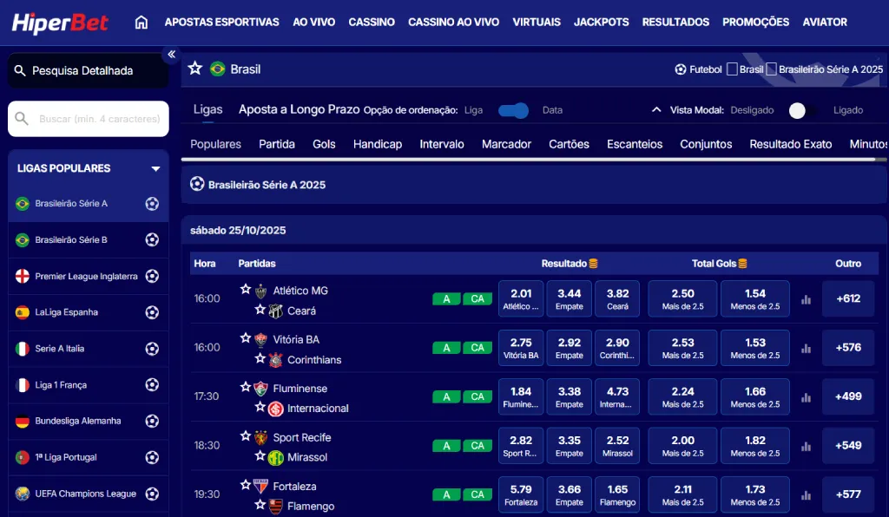Select the Resultado Exato tab

(790, 144)
